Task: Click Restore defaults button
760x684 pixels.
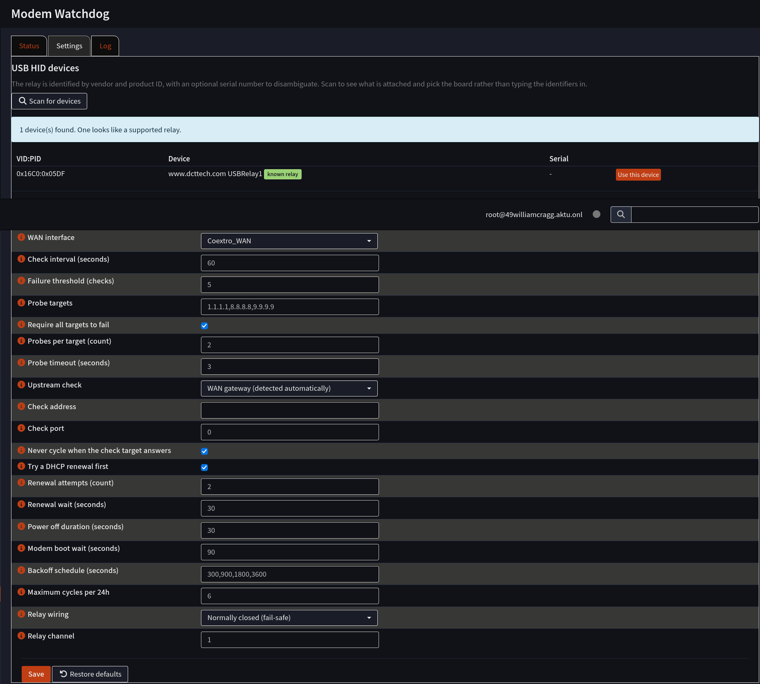Action: [x=90, y=674]
